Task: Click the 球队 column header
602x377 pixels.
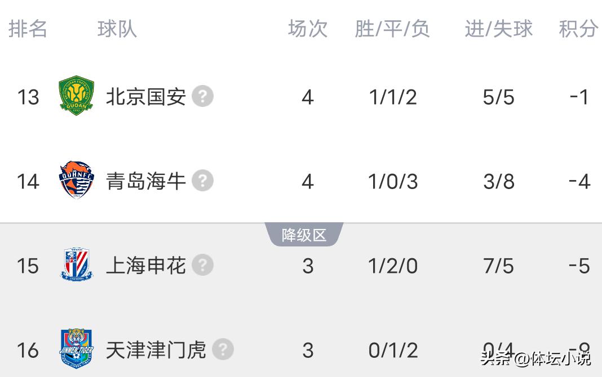Action: click(117, 28)
